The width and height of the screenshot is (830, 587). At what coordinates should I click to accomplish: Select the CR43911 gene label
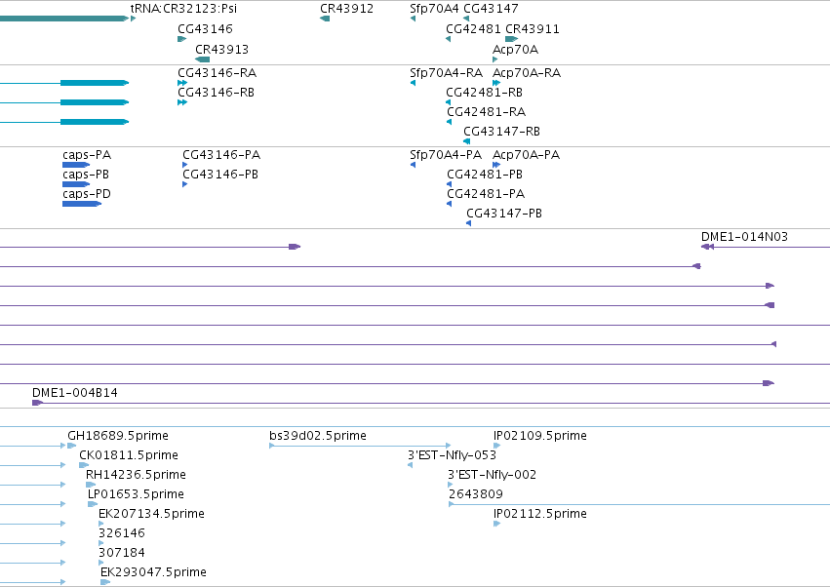(x=532, y=28)
